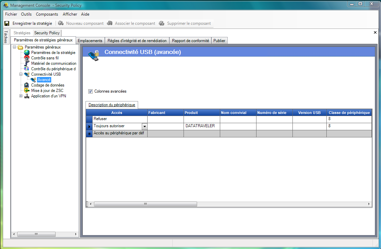Screen dimensions: 381x249
Task: Click the Produit cell containing DATATRAVELER
Action: coord(202,126)
